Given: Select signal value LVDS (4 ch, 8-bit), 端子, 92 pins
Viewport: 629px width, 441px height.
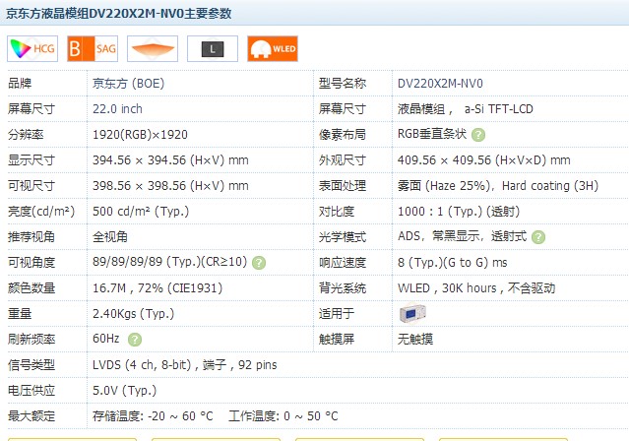Looking at the screenshot, I should [184, 365].
